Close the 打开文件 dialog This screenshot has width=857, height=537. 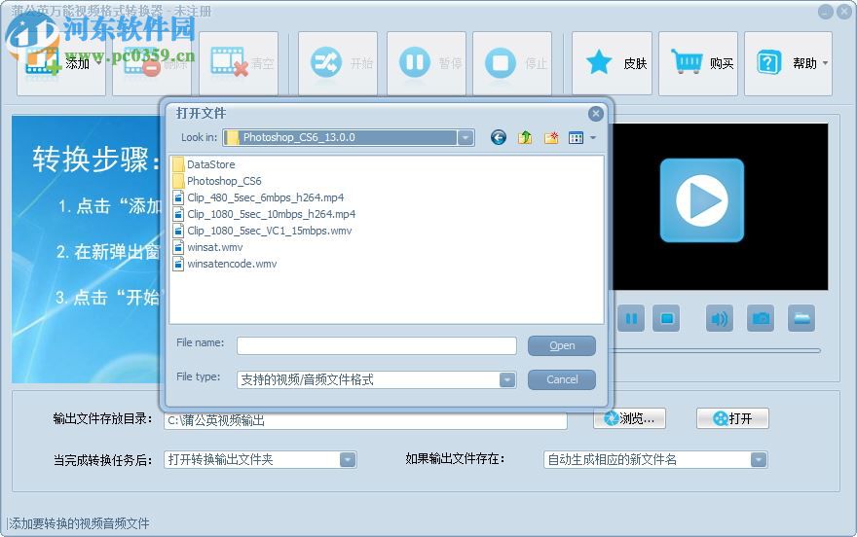coord(596,114)
